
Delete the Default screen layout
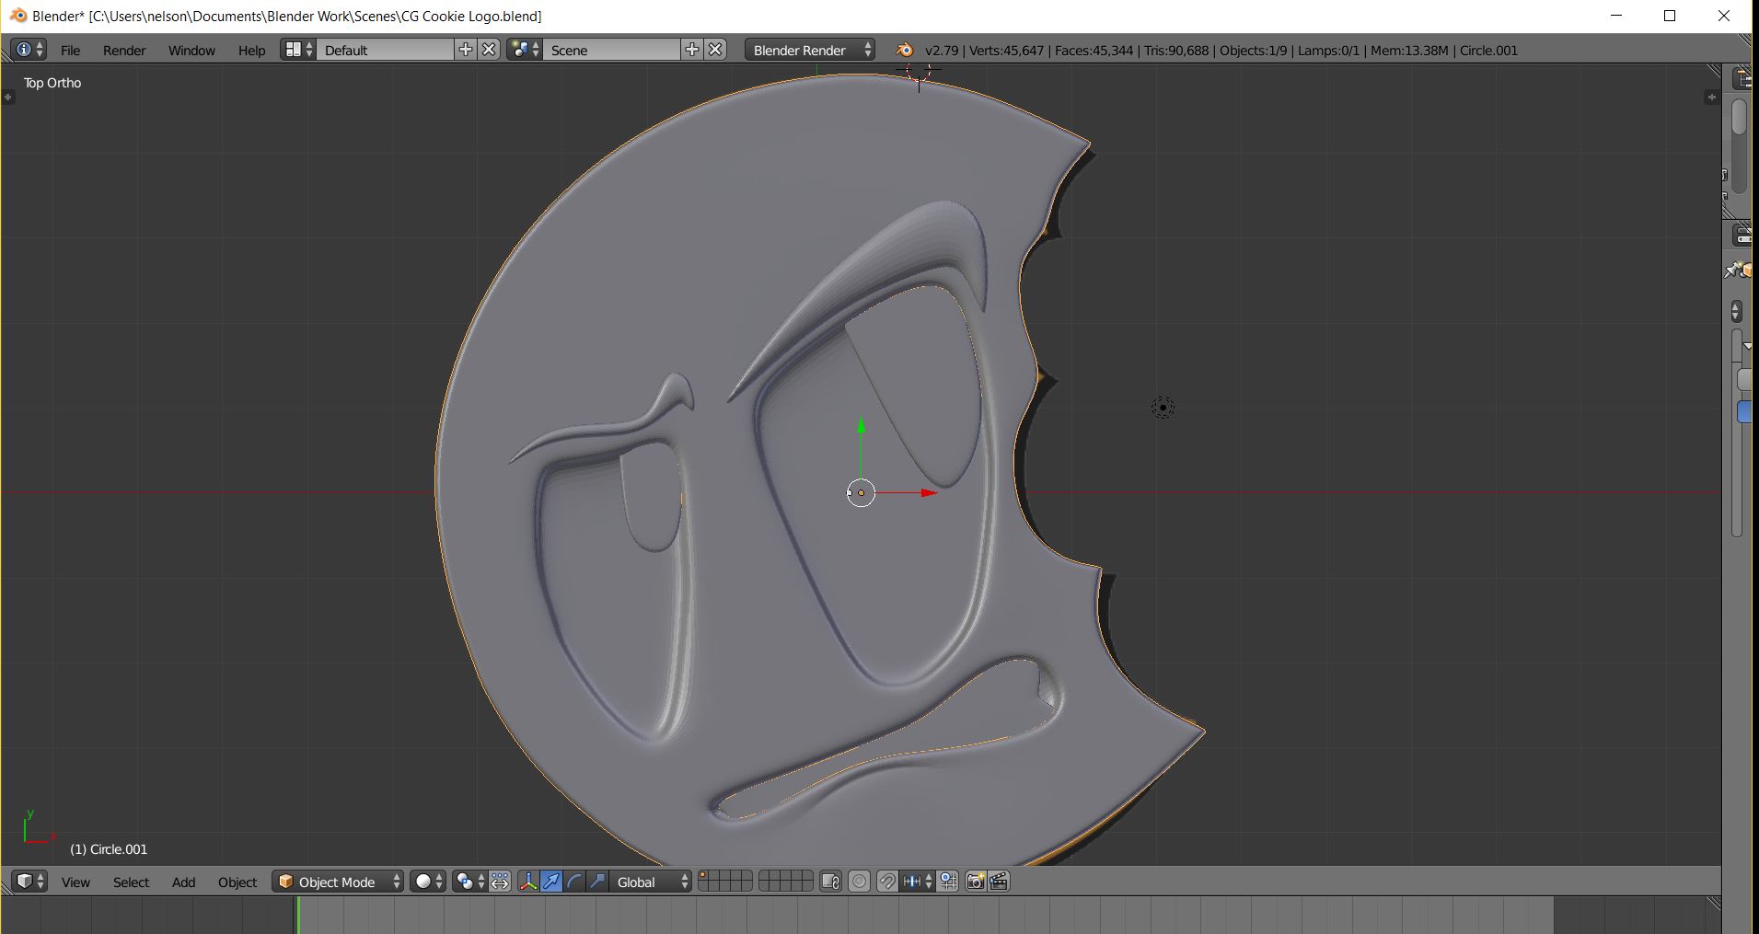pyautogui.click(x=490, y=50)
